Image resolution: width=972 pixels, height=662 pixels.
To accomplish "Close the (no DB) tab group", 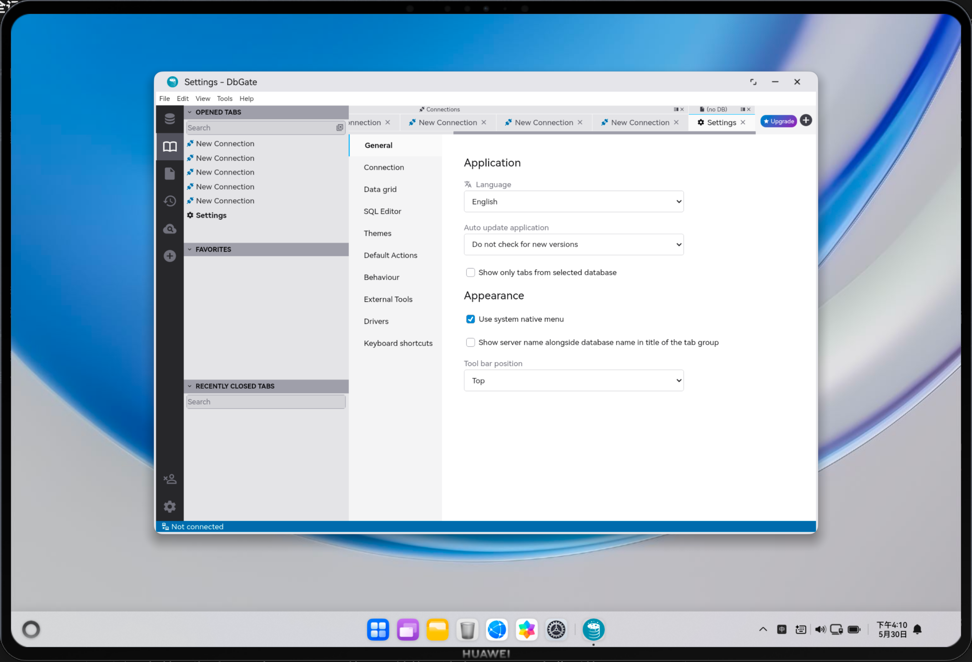I will click(749, 109).
